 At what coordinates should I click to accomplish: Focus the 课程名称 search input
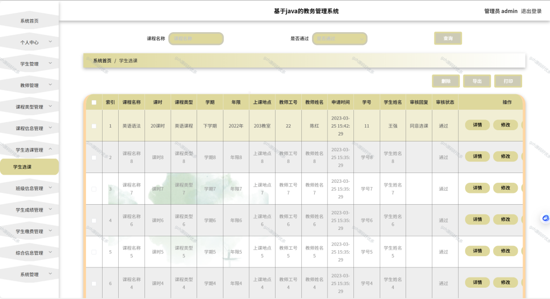(196, 39)
